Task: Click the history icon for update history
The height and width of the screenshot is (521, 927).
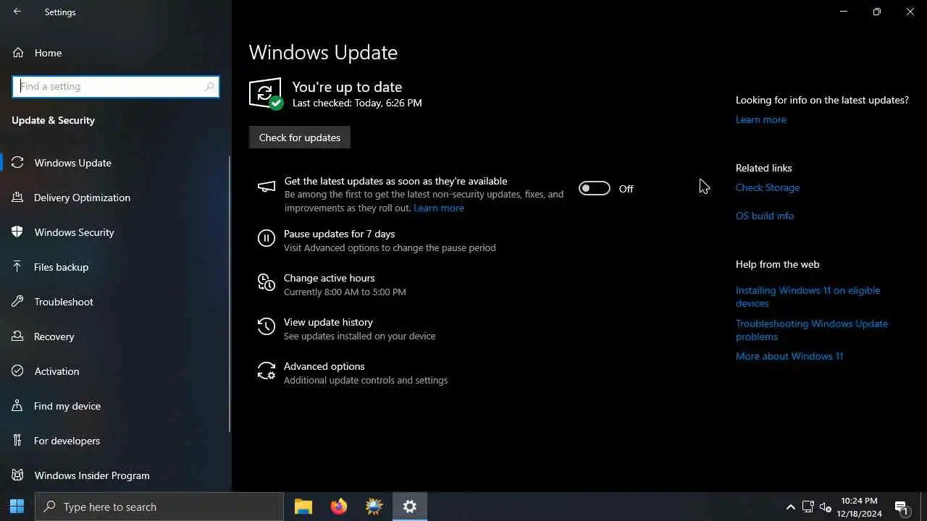Action: [267, 326]
